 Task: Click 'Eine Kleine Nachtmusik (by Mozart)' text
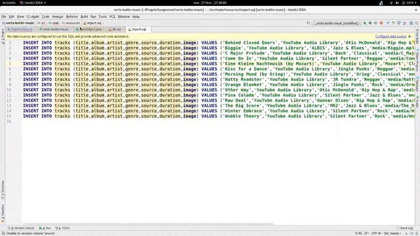click(270, 64)
